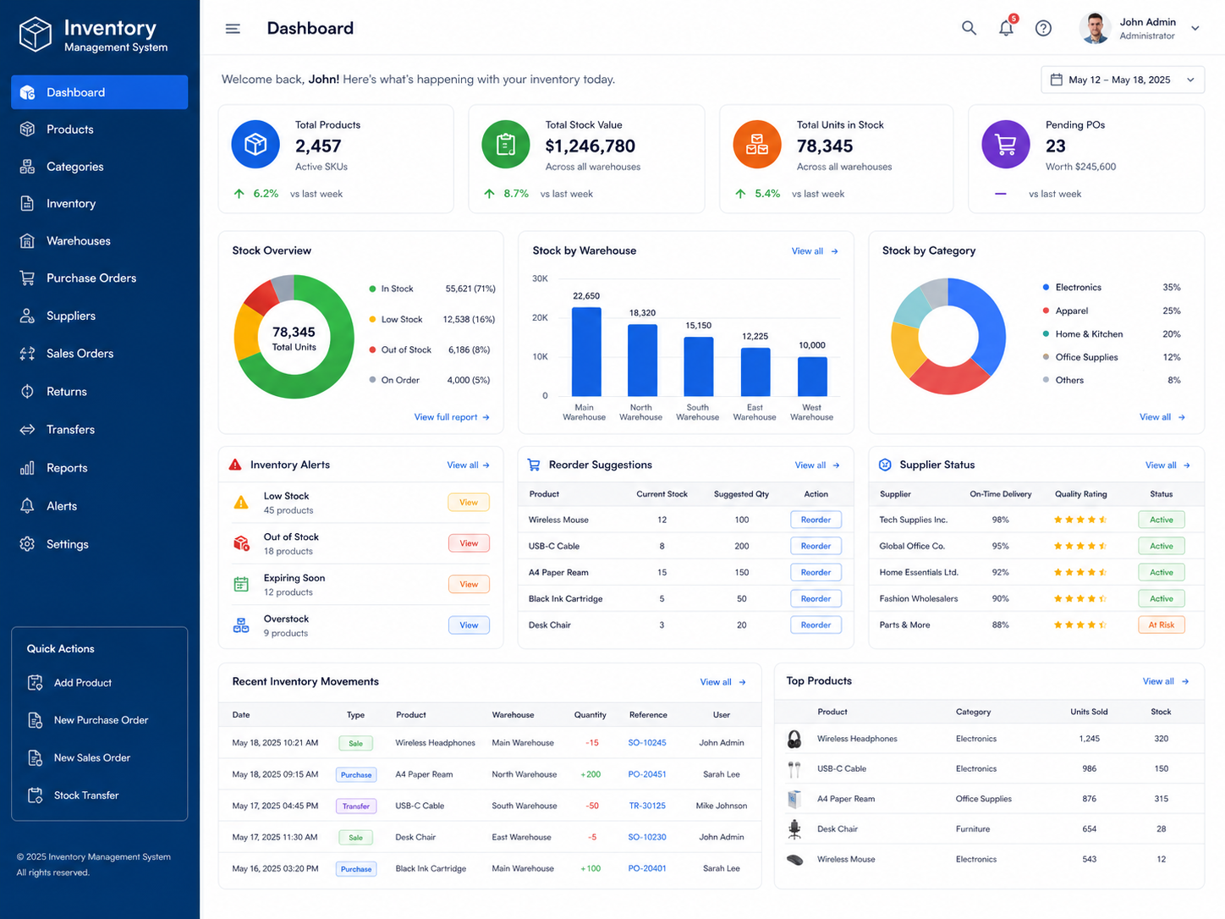Click Wireless Headphones thumbnail in Top Products
The height and width of the screenshot is (919, 1225).
click(794, 740)
